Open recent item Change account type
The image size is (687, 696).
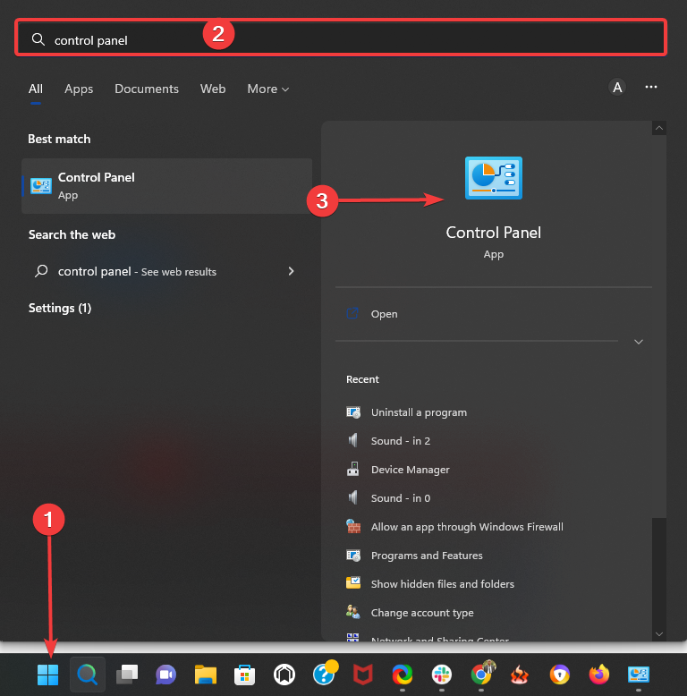point(422,613)
